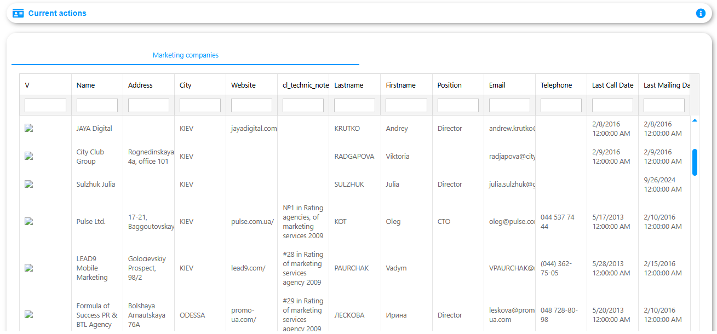Open the info icon in header

pyautogui.click(x=701, y=13)
